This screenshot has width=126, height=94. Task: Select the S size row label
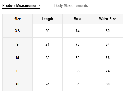tap(17, 44)
